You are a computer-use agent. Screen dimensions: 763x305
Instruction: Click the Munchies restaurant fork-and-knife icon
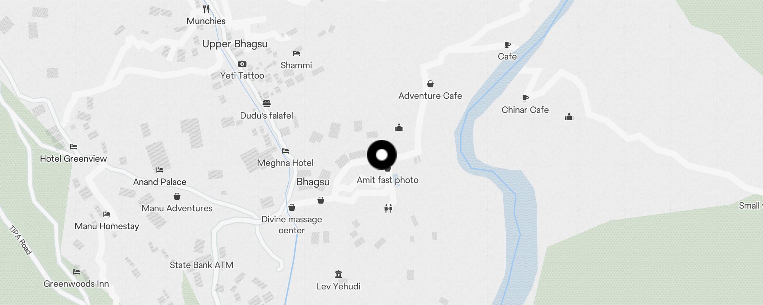(x=206, y=9)
